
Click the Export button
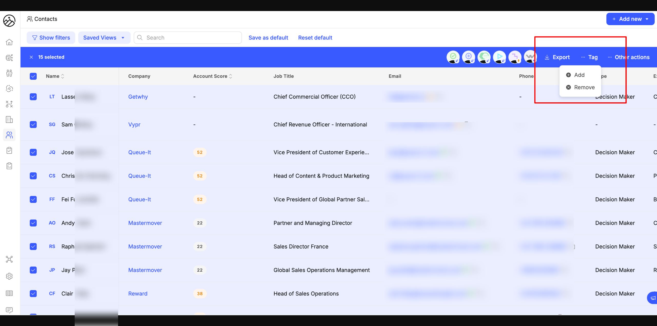[x=557, y=57]
